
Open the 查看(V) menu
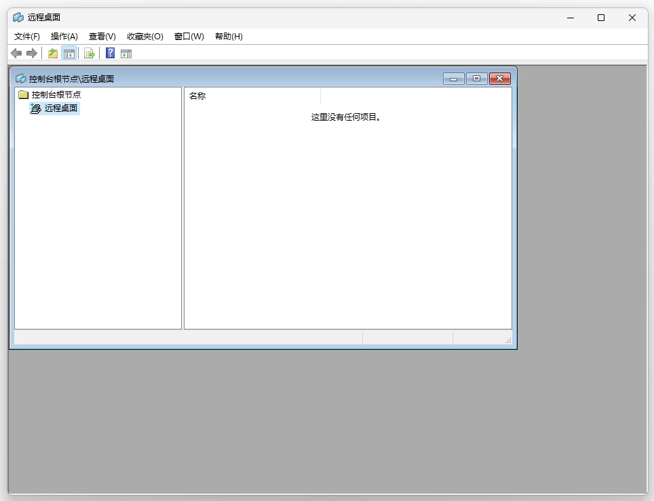[x=102, y=37]
